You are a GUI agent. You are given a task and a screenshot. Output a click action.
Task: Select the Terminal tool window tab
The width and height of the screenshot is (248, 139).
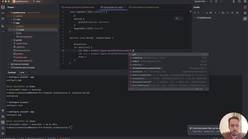click(12, 73)
